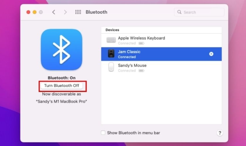Screen dimensions: 246x146
Task: Enable Show Bluetooth in menu bar checkbox
Action: [x=103, y=133]
